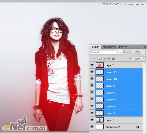Viewport: 147px width, 133px height.
Task: Click the lock all padlock icon
Action: click(113, 59)
